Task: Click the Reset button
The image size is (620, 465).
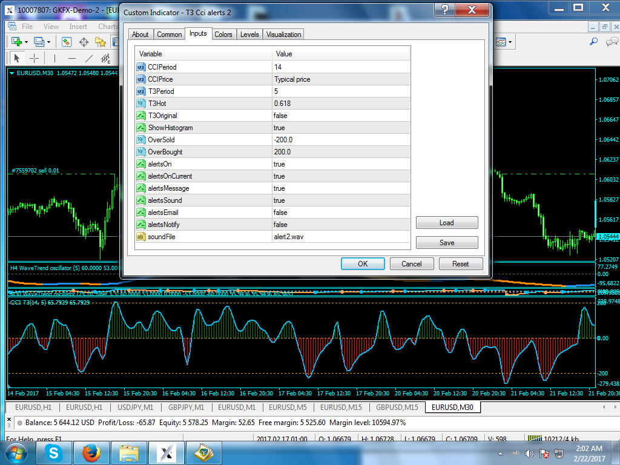Action: click(461, 264)
